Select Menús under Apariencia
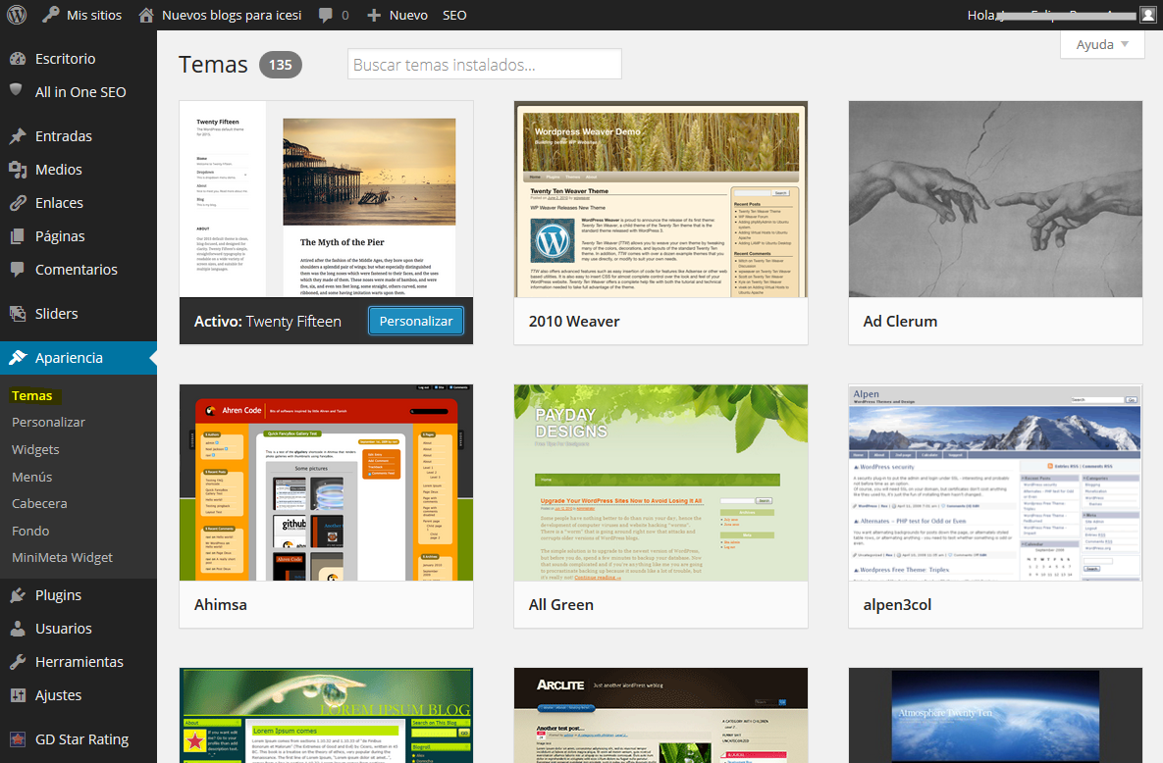The width and height of the screenshot is (1163, 763). pos(32,477)
